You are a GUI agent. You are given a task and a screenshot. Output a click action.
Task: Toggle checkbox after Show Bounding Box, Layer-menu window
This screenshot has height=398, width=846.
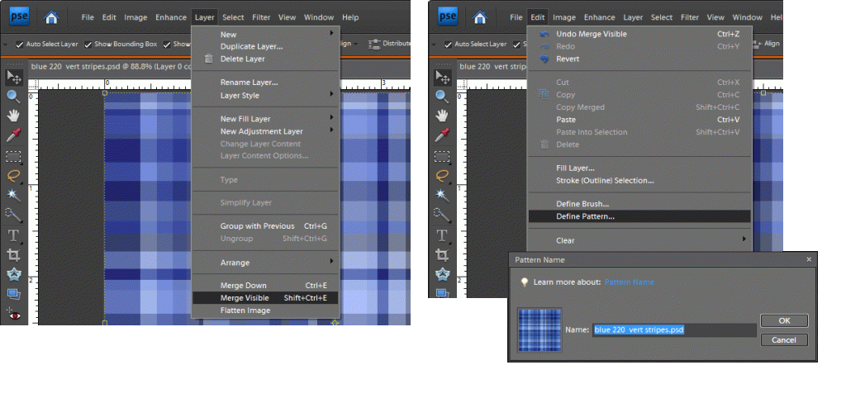pos(167,45)
